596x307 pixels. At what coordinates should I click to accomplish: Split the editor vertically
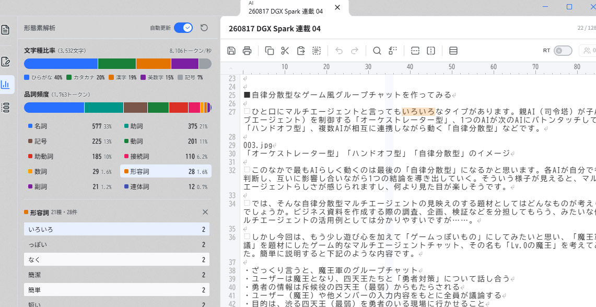(x=430, y=51)
